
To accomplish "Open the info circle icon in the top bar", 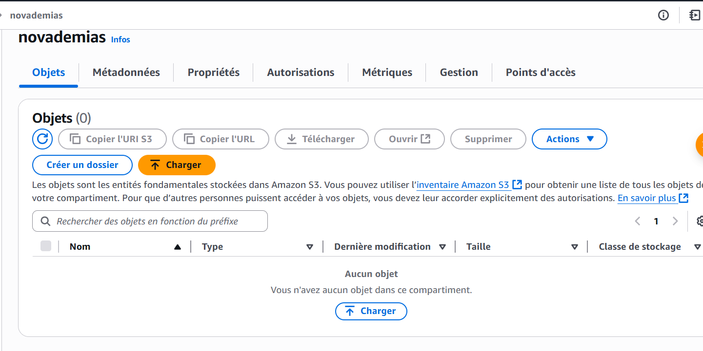I will click(x=663, y=15).
